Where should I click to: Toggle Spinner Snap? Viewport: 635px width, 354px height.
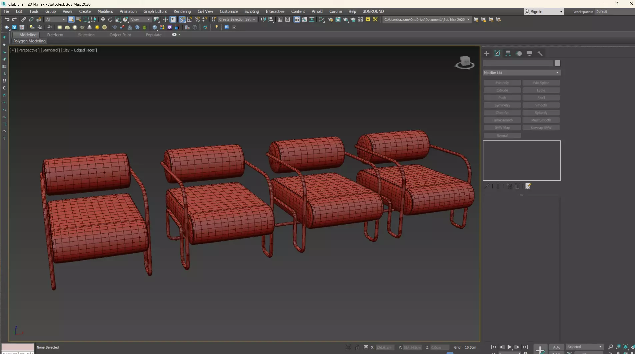205,19
